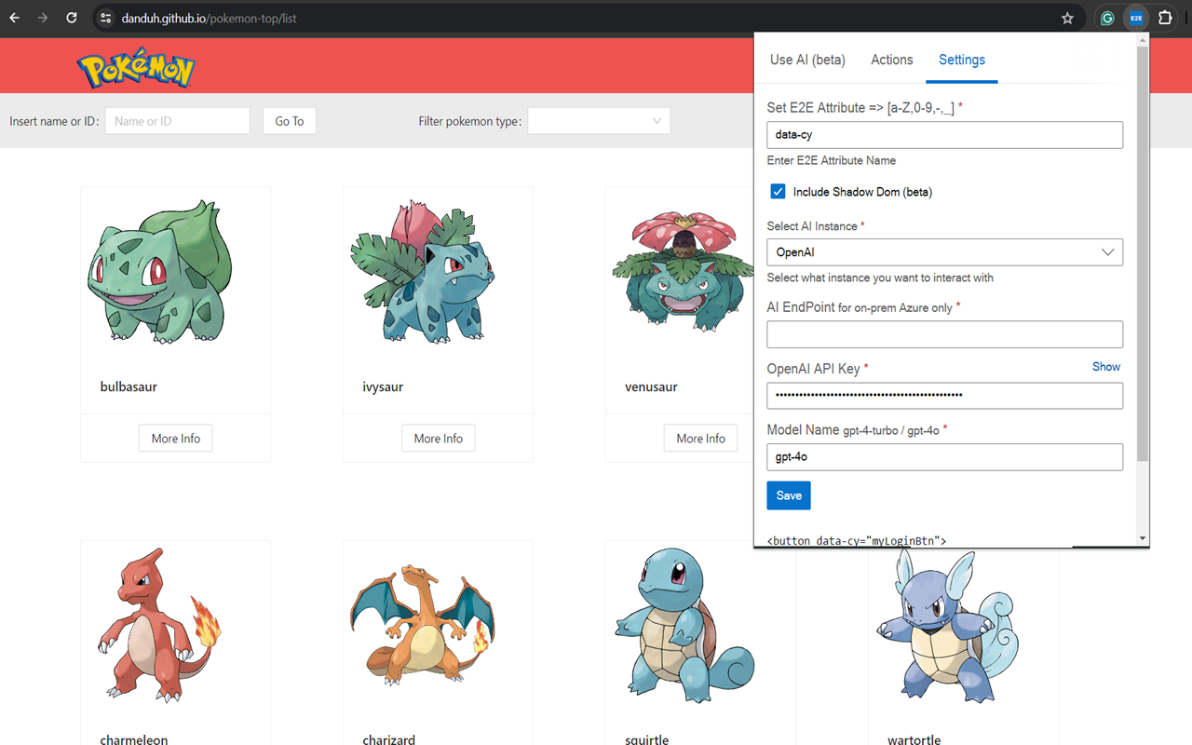
Task: Open the Extensions puzzle icon
Action: (x=1165, y=18)
